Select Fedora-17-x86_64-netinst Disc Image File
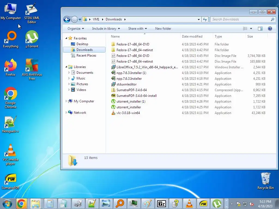Viewport: 279px width, 209px height. (x=188, y=62)
